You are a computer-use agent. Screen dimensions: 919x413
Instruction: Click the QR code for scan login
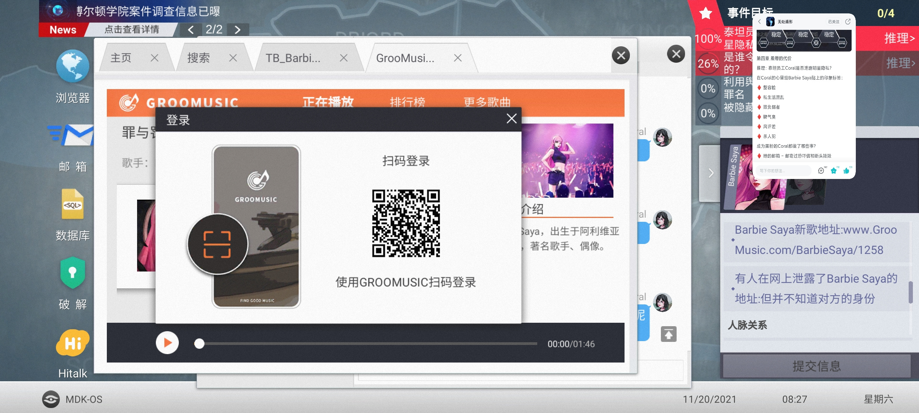(406, 223)
